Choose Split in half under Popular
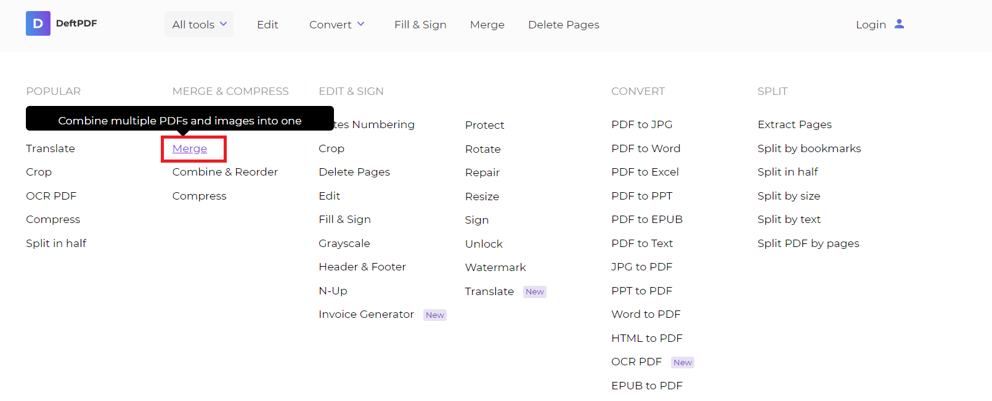This screenshot has width=992, height=401. click(56, 243)
